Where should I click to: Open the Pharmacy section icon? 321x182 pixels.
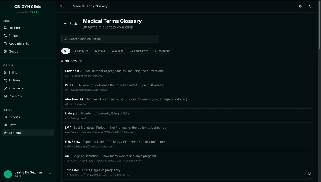5,88
